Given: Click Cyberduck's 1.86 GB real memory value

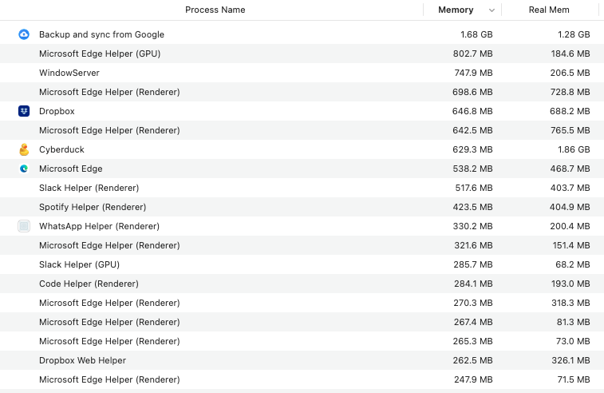Looking at the screenshot, I should (x=574, y=149).
